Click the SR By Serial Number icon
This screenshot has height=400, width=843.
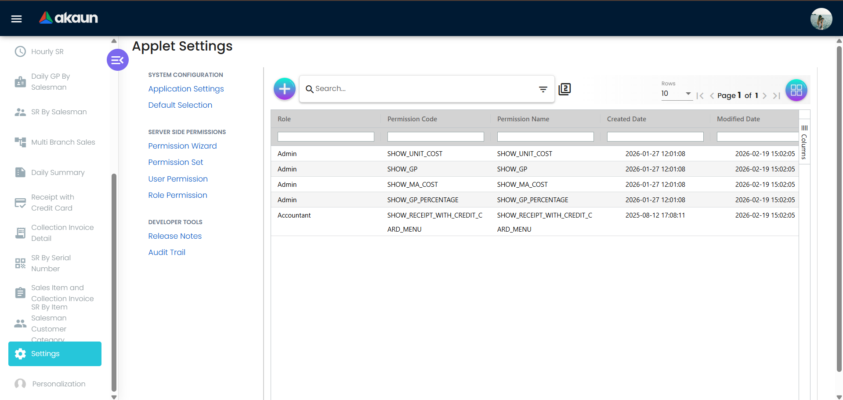pos(20,263)
